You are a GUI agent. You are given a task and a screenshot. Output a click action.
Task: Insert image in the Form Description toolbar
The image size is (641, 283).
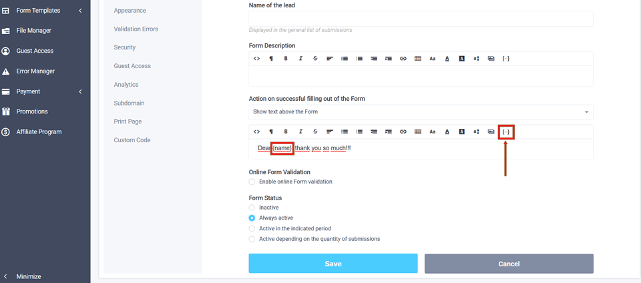pos(491,59)
